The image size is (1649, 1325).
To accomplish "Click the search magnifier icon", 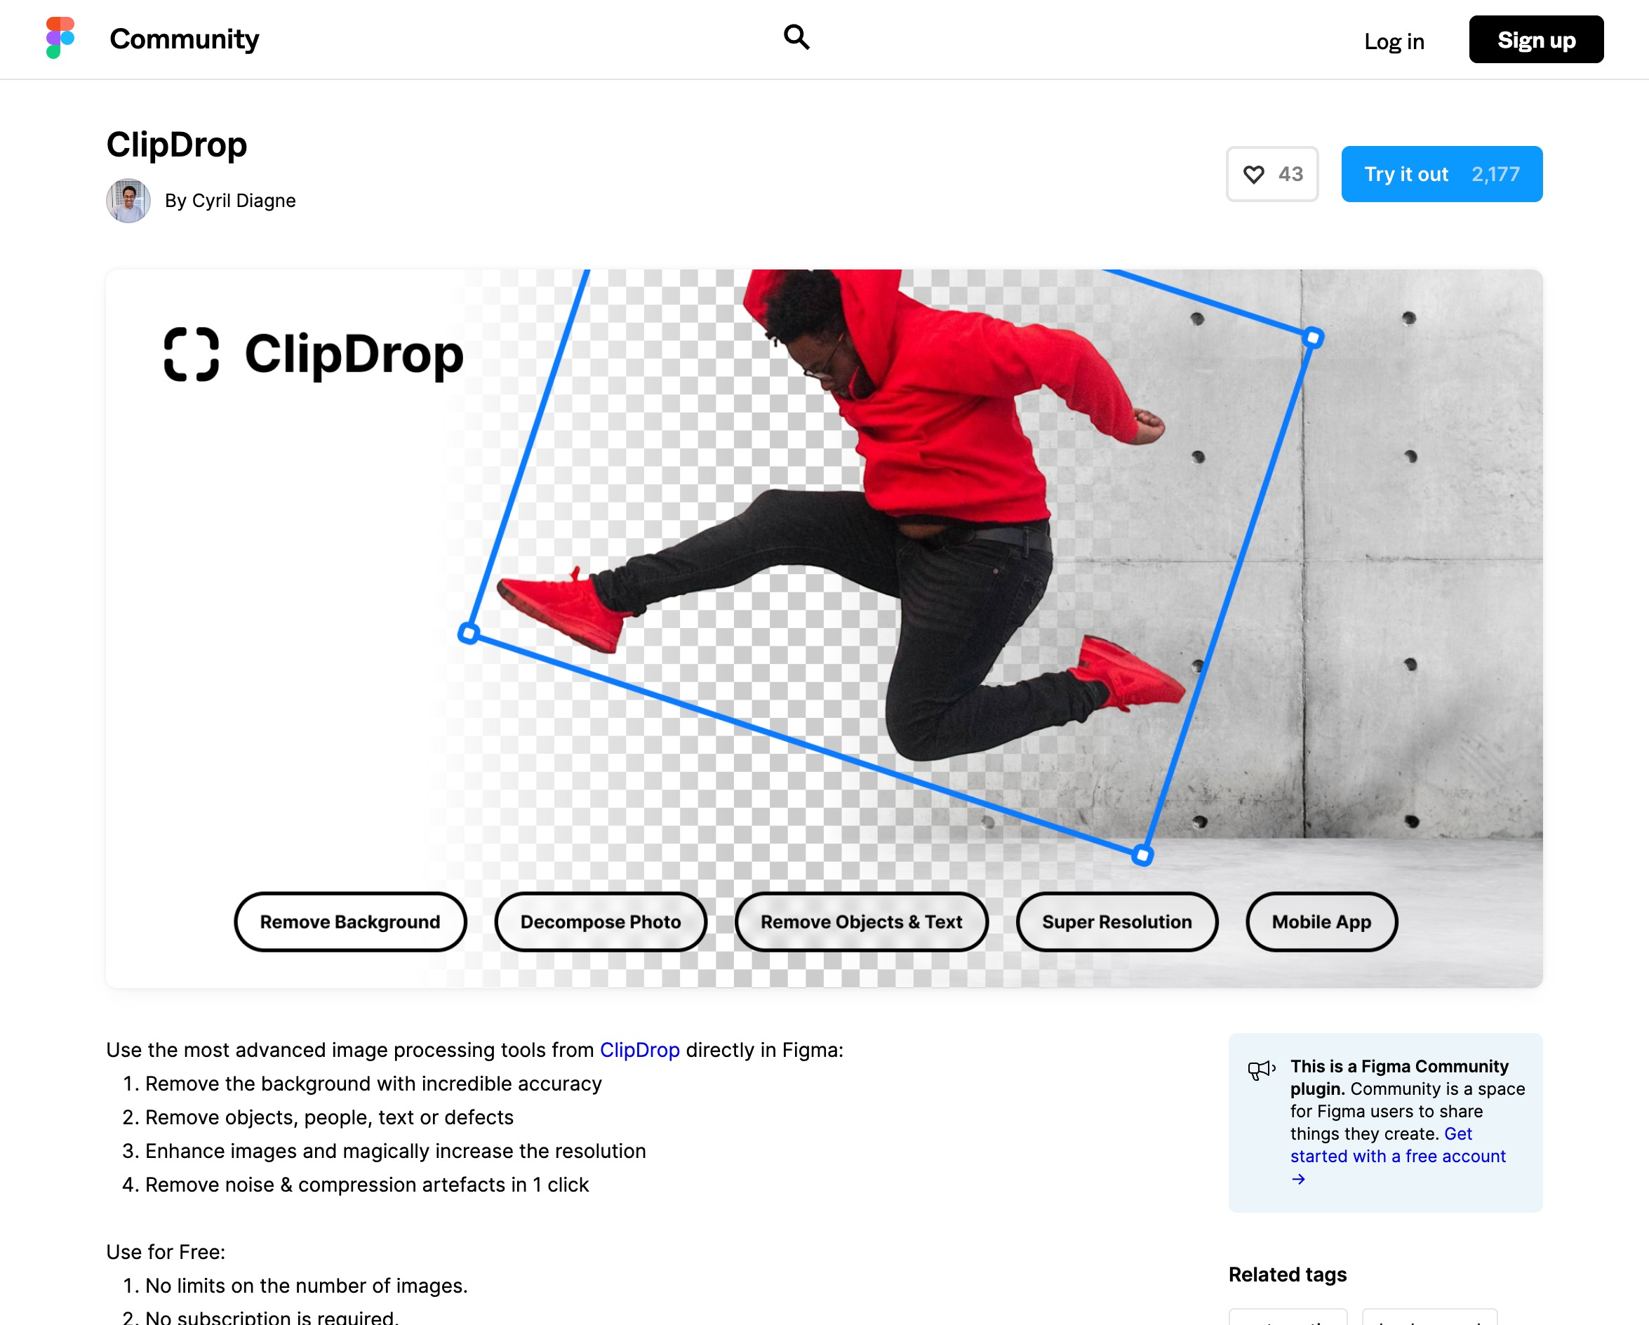I will [x=796, y=38].
